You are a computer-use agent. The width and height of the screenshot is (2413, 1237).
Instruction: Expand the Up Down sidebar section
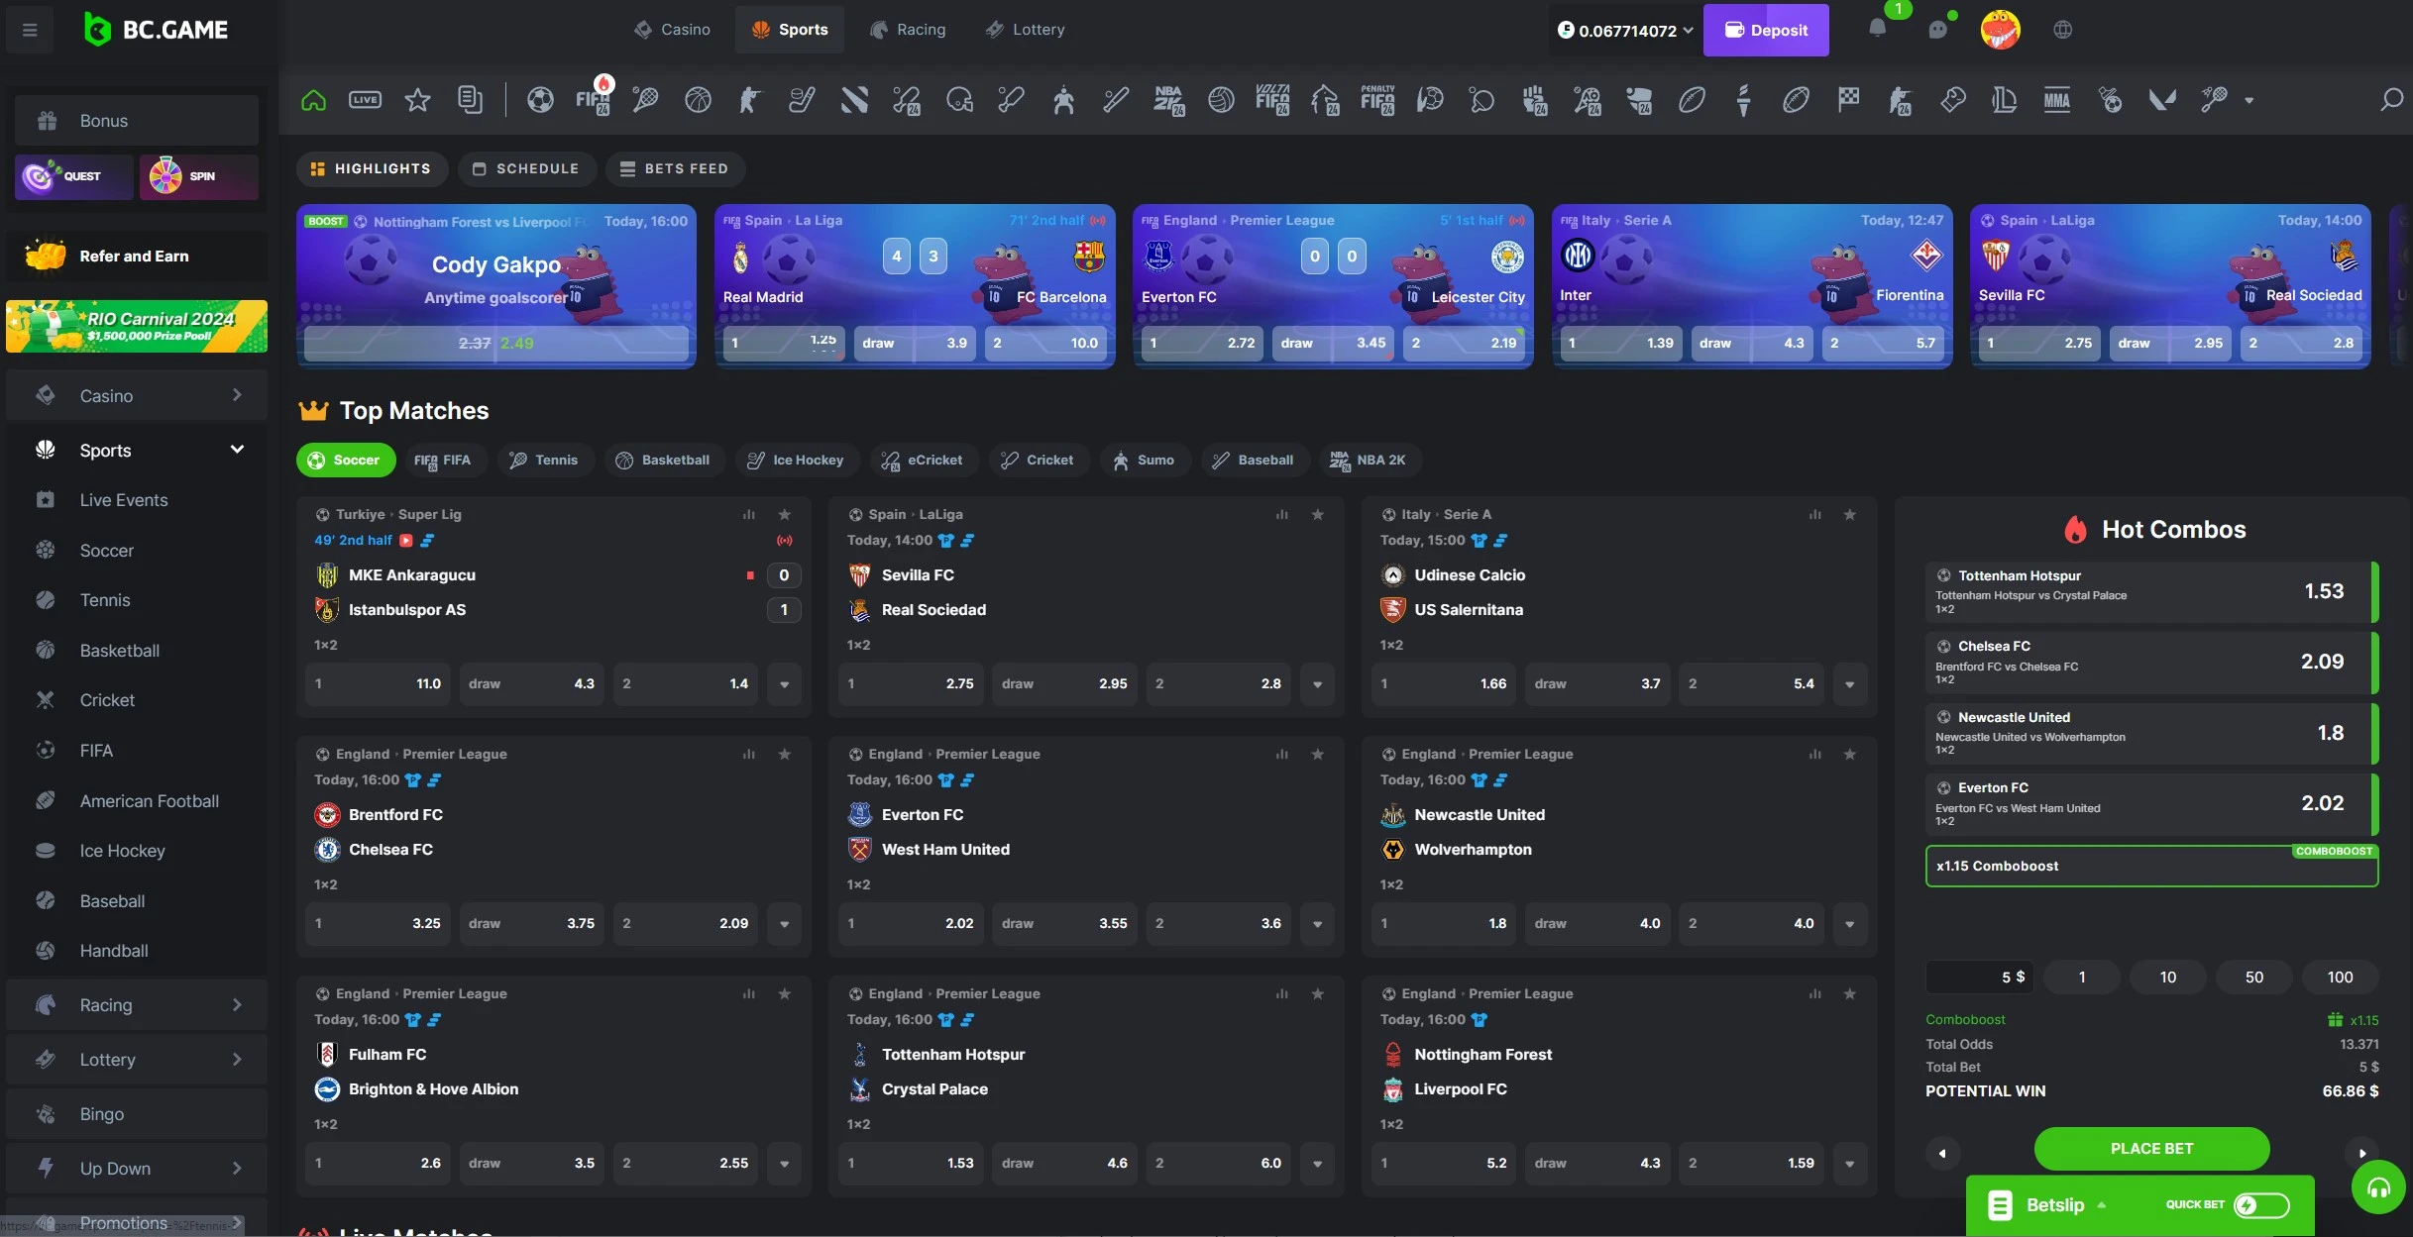(x=237, y=1168)
